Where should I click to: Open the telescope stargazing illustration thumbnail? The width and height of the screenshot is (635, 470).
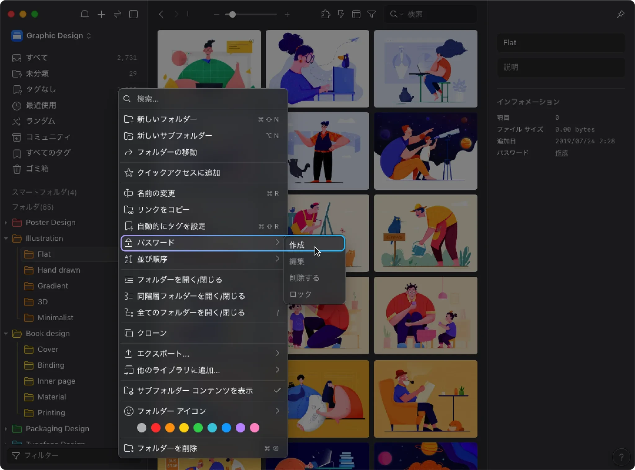pos(425,151)
